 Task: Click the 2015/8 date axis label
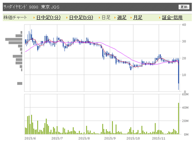pos(84,139)
